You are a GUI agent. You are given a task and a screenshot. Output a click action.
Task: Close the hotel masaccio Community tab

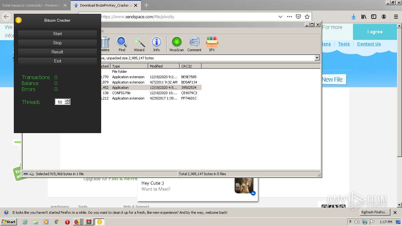point(65,5)
